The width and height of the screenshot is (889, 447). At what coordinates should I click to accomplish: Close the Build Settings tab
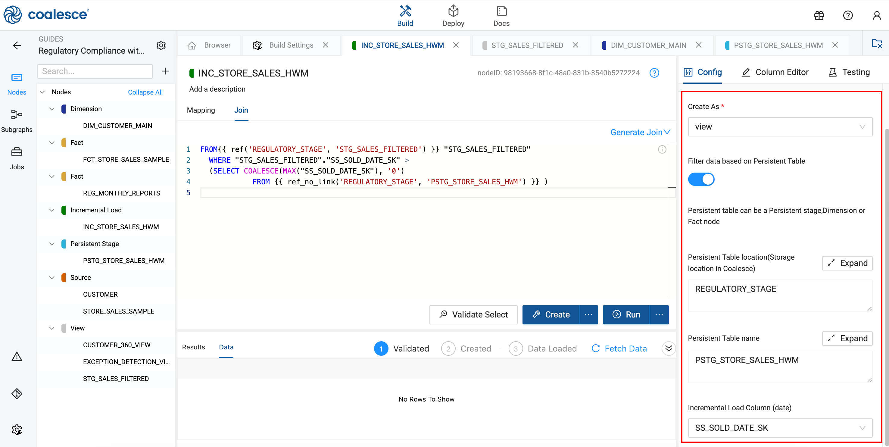[x=326, y=45]
